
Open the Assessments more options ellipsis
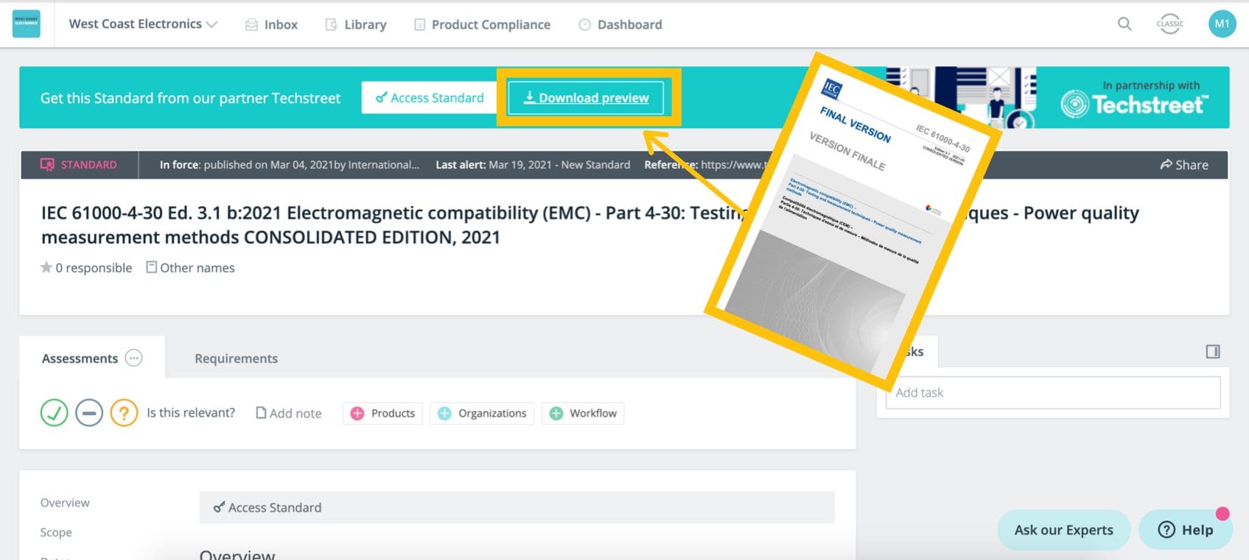[x=133, y=358]
